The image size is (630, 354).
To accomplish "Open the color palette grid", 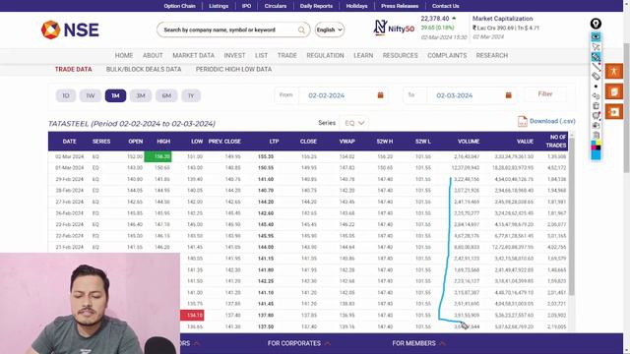I will (596, 146).
